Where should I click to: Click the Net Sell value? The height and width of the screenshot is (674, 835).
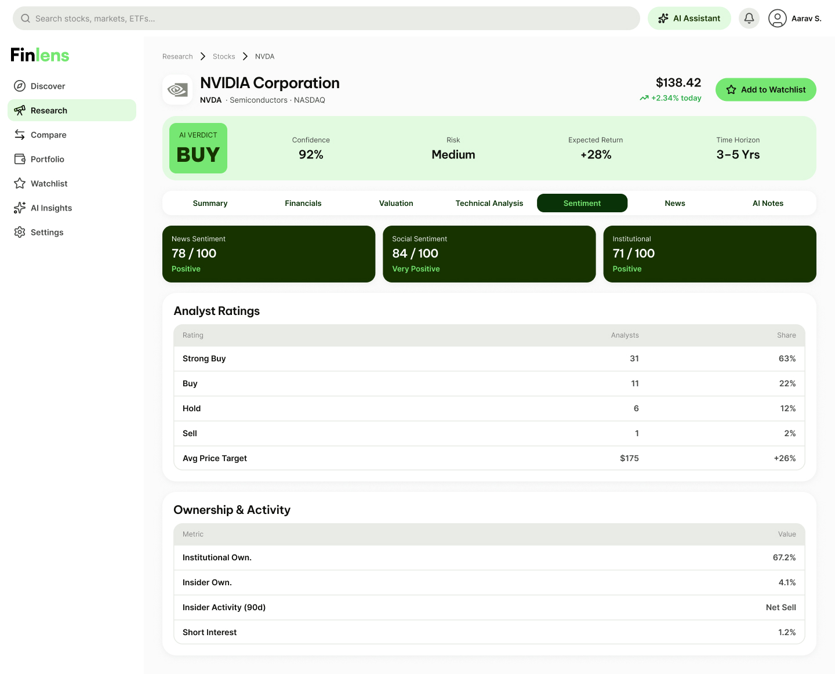pyautogui.click(x=780, y=607)
